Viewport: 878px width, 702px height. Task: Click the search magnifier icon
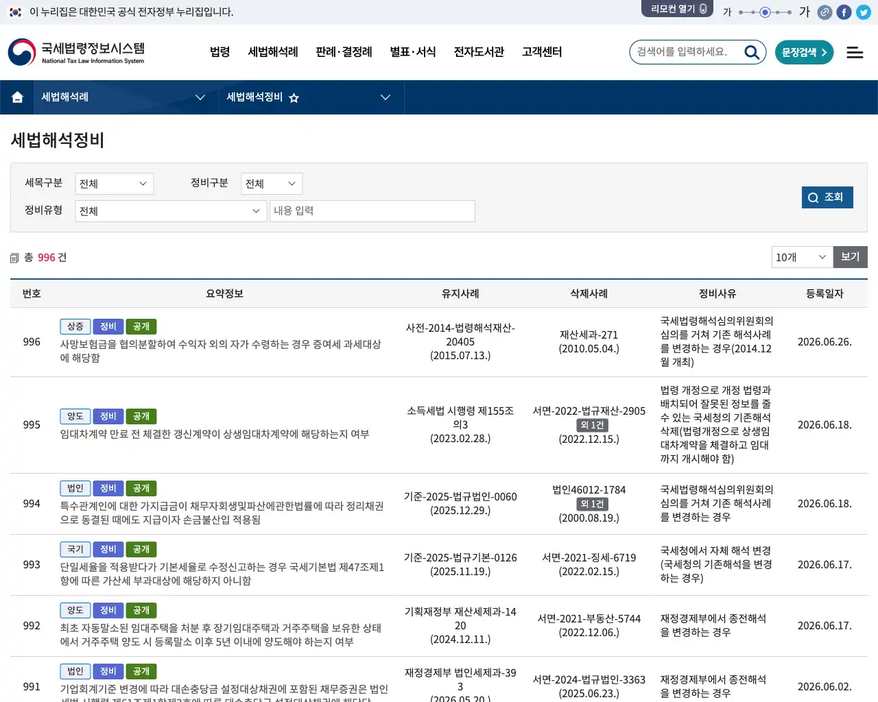click(752, 52)
